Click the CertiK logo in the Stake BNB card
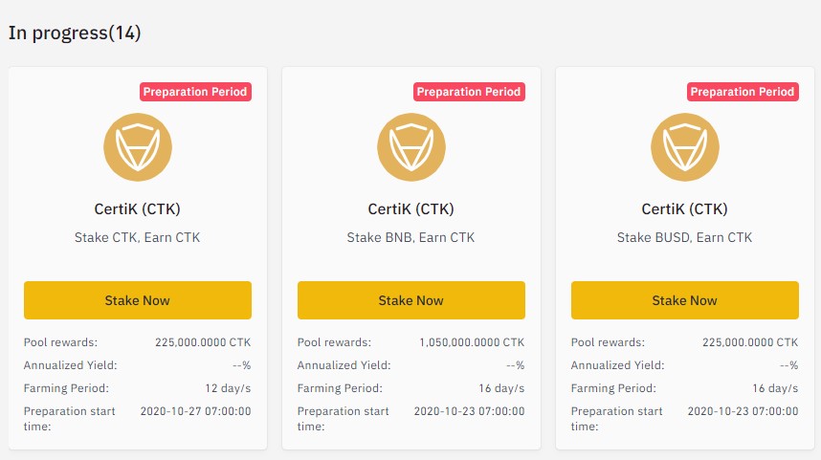 pos(410,147)
